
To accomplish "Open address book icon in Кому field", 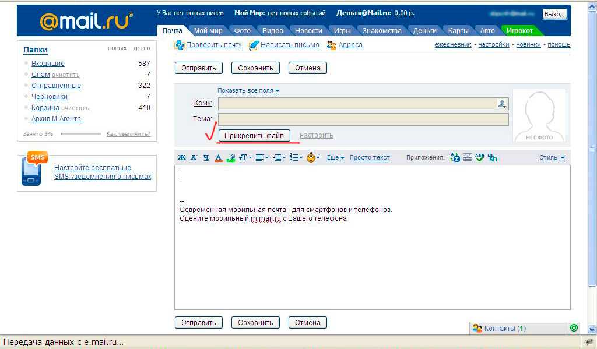I will [502, 104].
